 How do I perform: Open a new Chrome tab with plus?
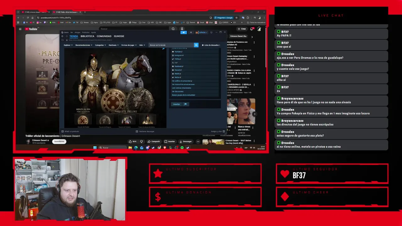85,12
